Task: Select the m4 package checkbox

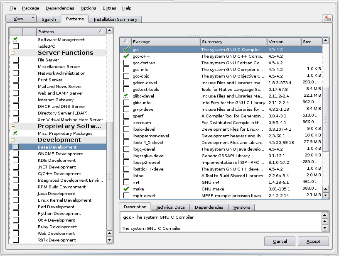Action: point(126,183)
